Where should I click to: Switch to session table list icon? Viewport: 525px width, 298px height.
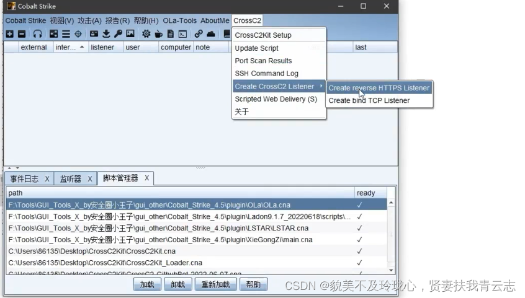point(66,34)
